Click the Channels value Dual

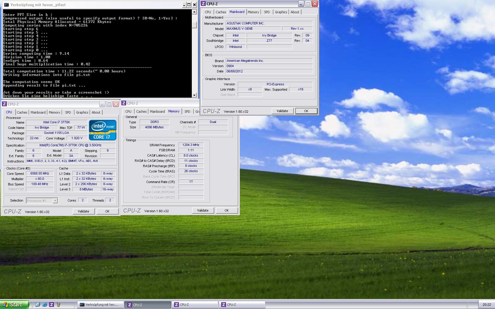(213, 122)
